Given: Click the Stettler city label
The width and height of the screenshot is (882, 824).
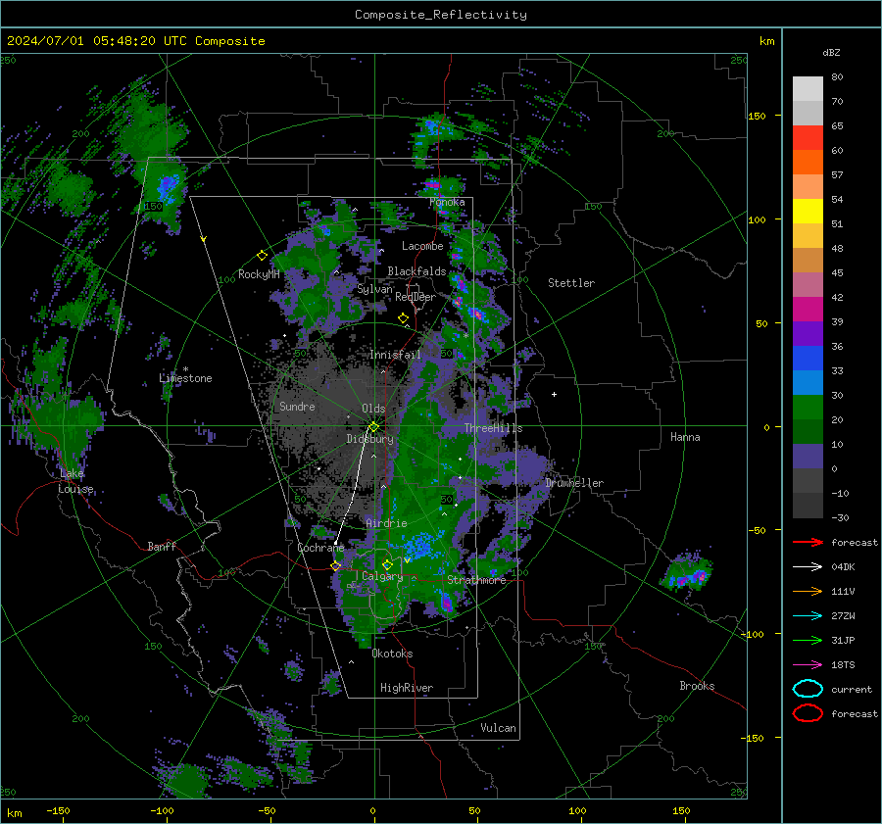Looking at the screenshot, I should point(571,283).
